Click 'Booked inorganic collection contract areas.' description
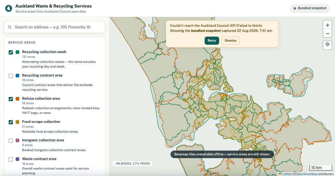Image resolution: width=335 pixels, height=176 pixels. click(54, 150)
